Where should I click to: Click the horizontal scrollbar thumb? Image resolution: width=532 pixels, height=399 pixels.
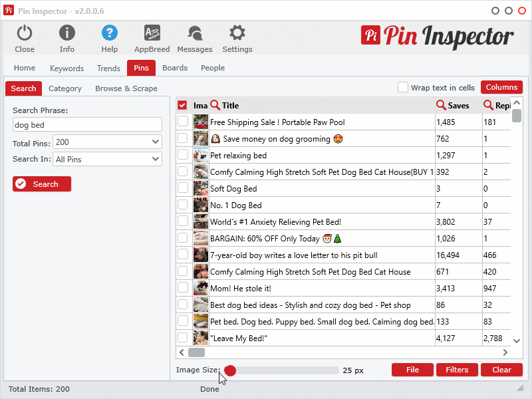click(196, 352)
